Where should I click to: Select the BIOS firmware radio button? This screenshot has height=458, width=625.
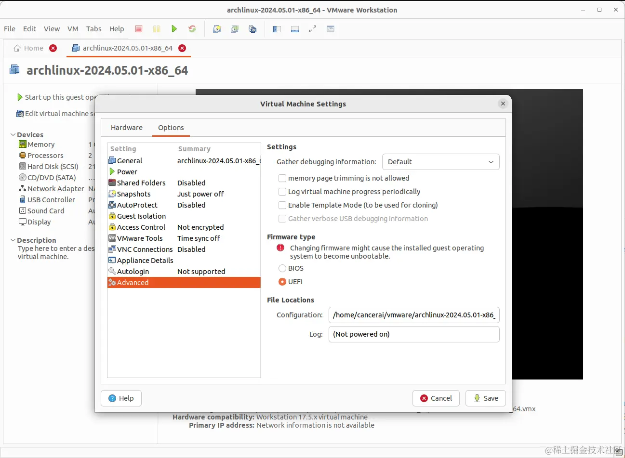coord(282,268)
